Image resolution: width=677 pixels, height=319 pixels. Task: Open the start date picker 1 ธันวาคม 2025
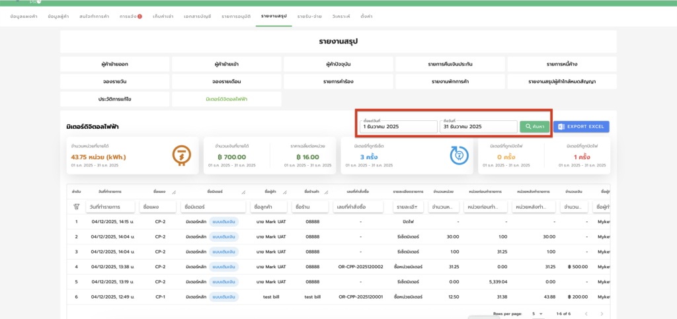point(399,126)
